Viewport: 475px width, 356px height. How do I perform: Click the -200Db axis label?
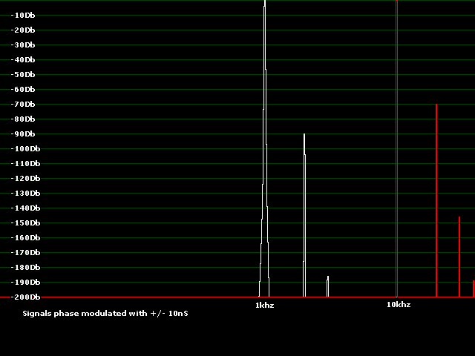pyautogui.click(x=25, y=297)
